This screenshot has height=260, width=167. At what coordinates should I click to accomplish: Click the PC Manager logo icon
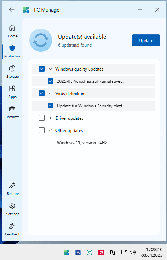(26, 10)
